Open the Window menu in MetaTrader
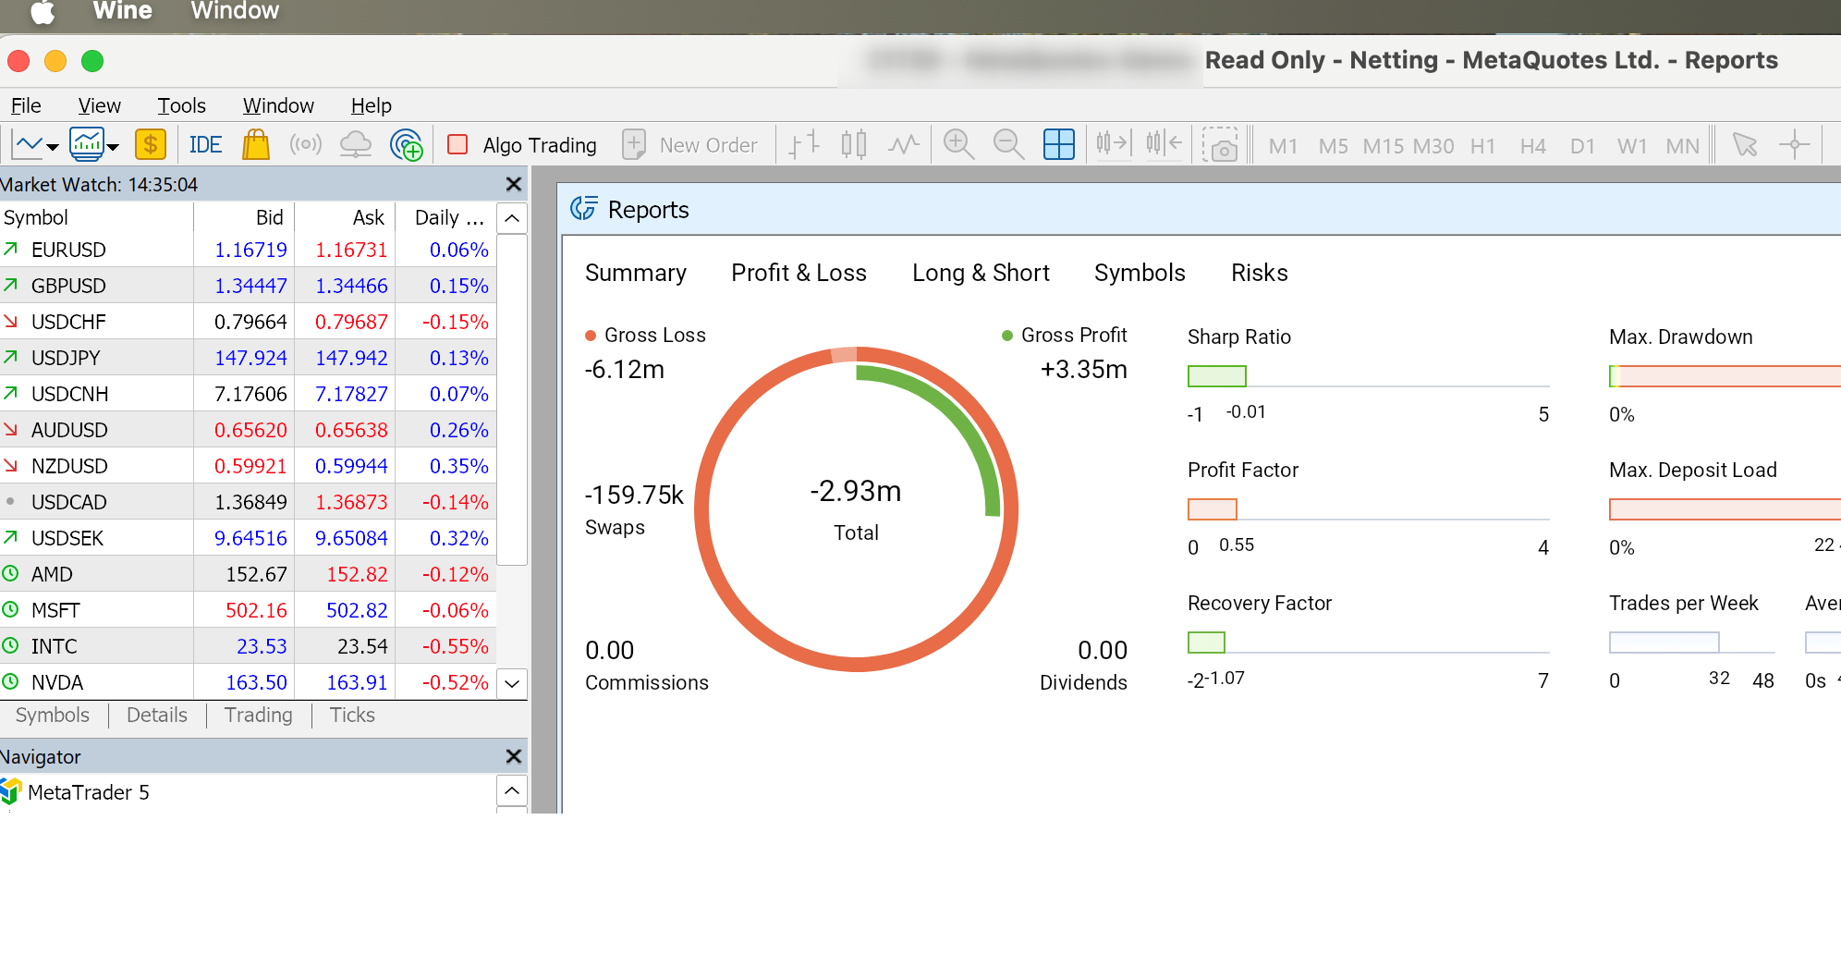The width and height of the screenshot is (1841, 967). [x=278, y=105]
